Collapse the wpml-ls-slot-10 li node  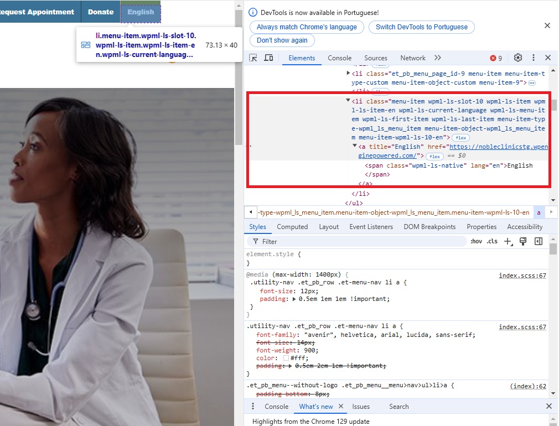click(x=348, y=101)
